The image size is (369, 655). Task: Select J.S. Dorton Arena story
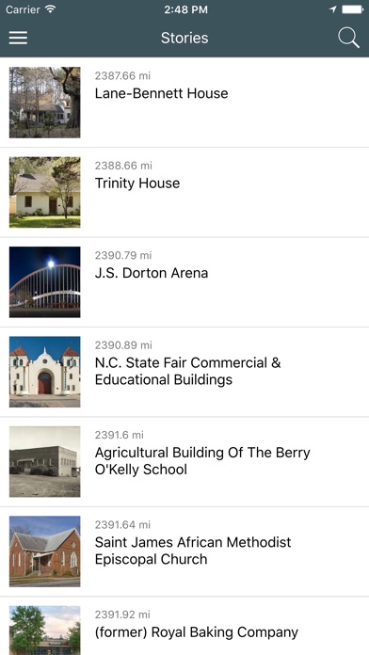pos(152,273)
